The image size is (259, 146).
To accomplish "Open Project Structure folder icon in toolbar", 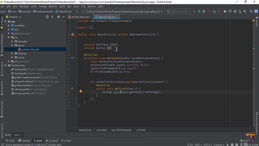I will [225, 11].
